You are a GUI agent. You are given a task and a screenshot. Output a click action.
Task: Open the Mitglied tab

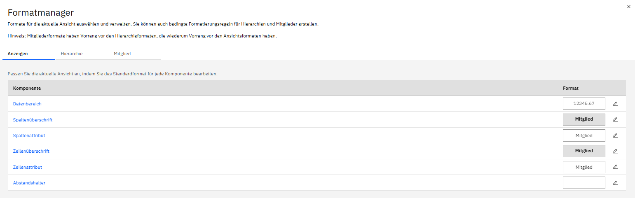122,54
